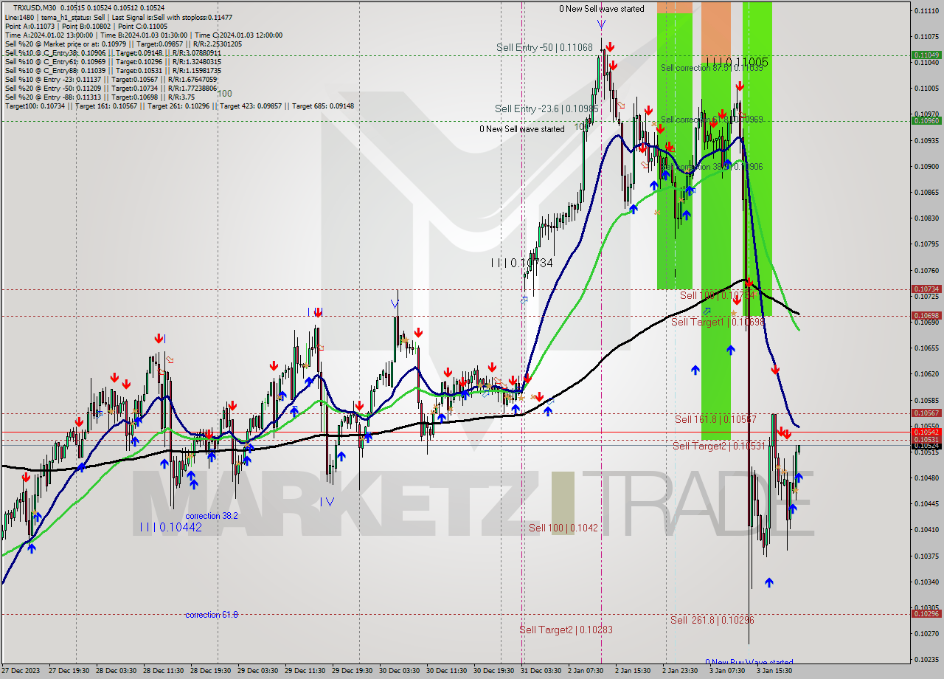Click the '31 Dec 03:30' time axis label

click(541, 671)
